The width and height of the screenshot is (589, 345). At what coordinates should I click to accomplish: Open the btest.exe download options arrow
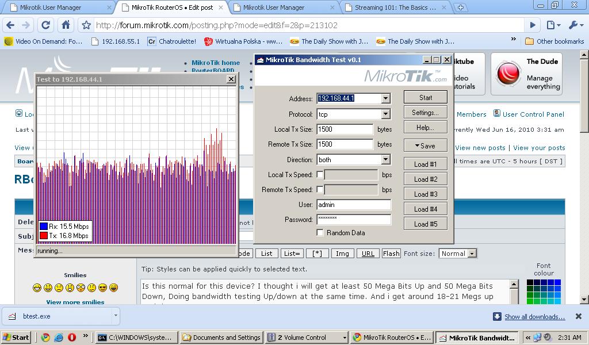click(116, 316)
